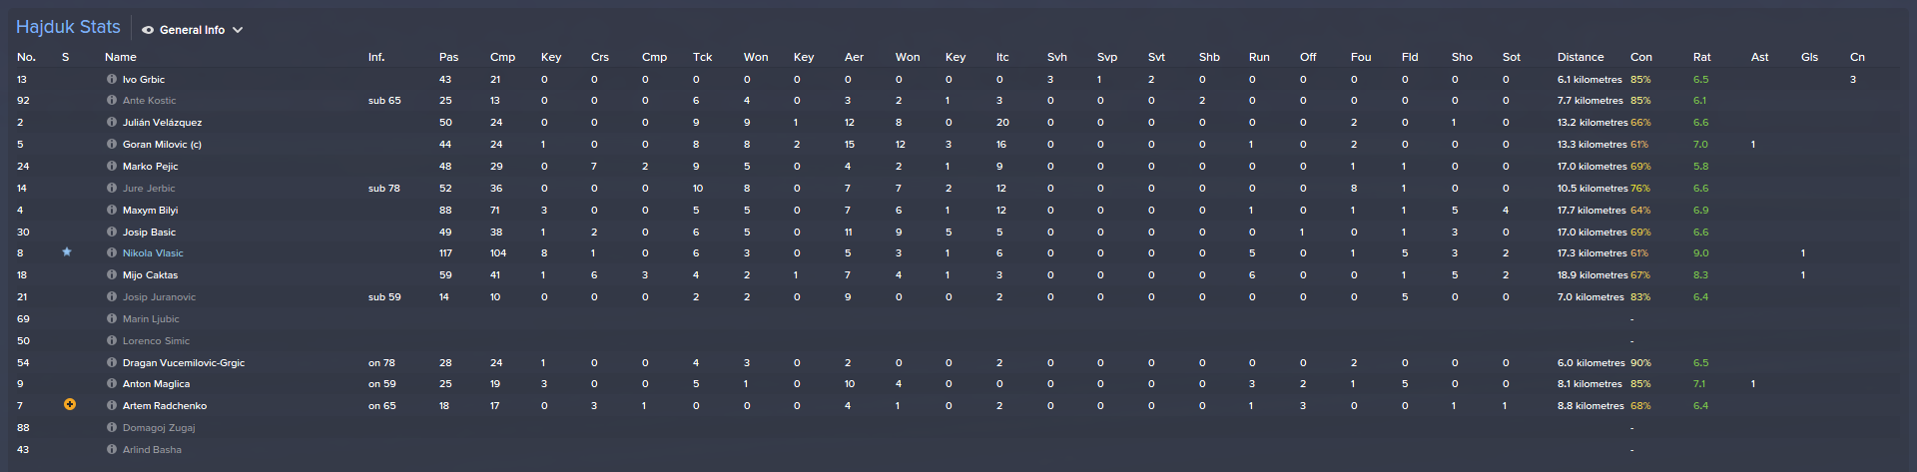
Task: Open player Julián Velázquez's profile
Action: [162, 123]
